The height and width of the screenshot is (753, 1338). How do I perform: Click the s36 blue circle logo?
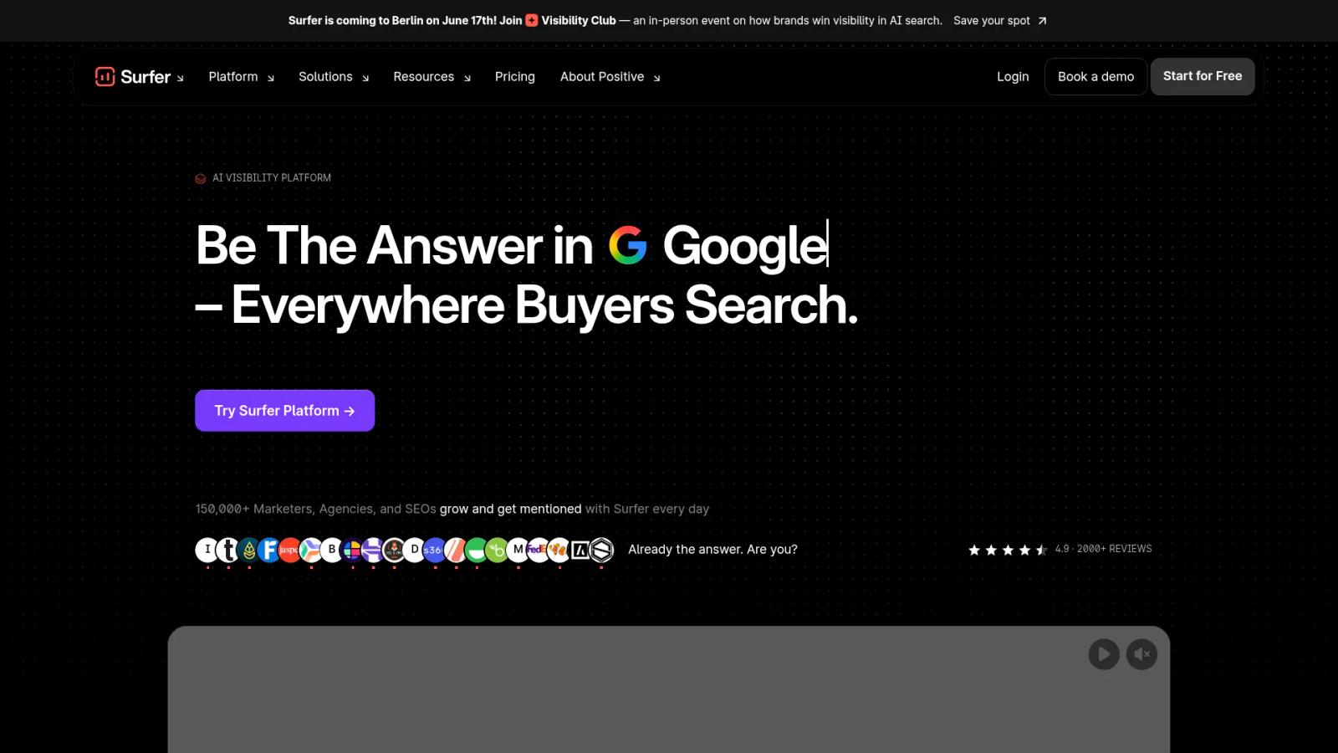434,550
